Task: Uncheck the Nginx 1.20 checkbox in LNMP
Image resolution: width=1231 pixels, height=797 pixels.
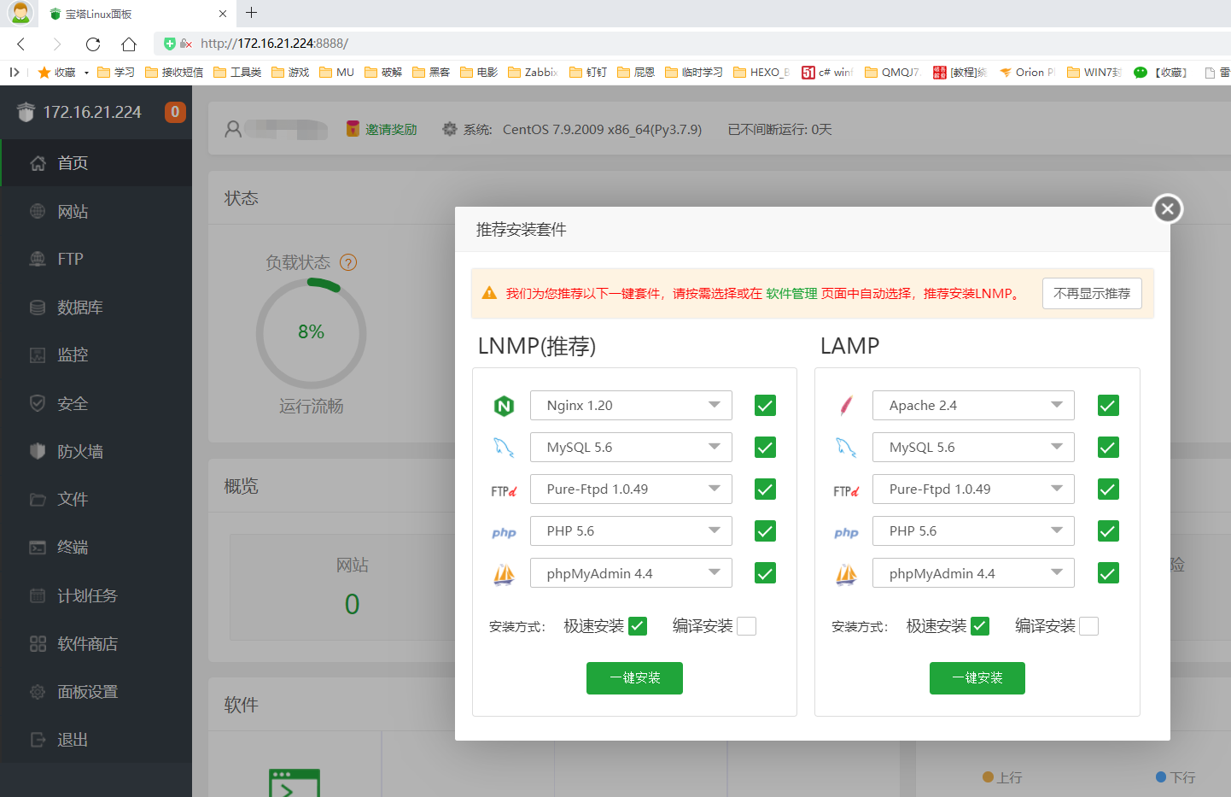Action: [766, 406]
